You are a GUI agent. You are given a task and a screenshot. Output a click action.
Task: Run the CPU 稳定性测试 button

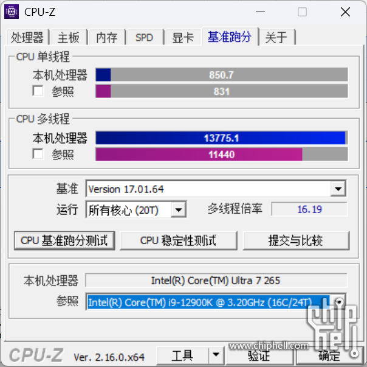pyautogui.click(x=179, y=240)
